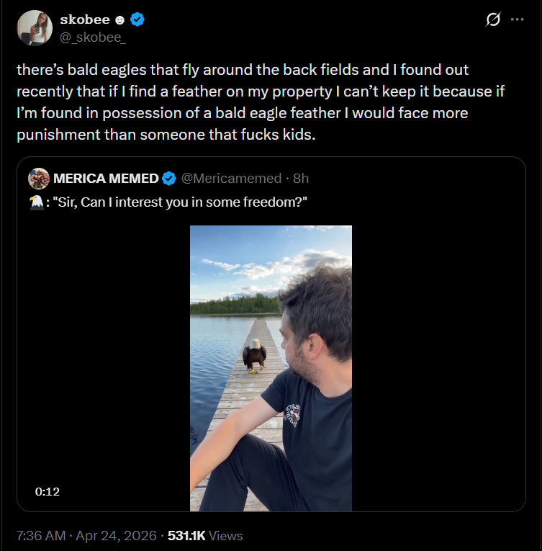This screenshot has height=551, width=542.
Task: Click the 0:12 video duration label
Action: point(47,491)
